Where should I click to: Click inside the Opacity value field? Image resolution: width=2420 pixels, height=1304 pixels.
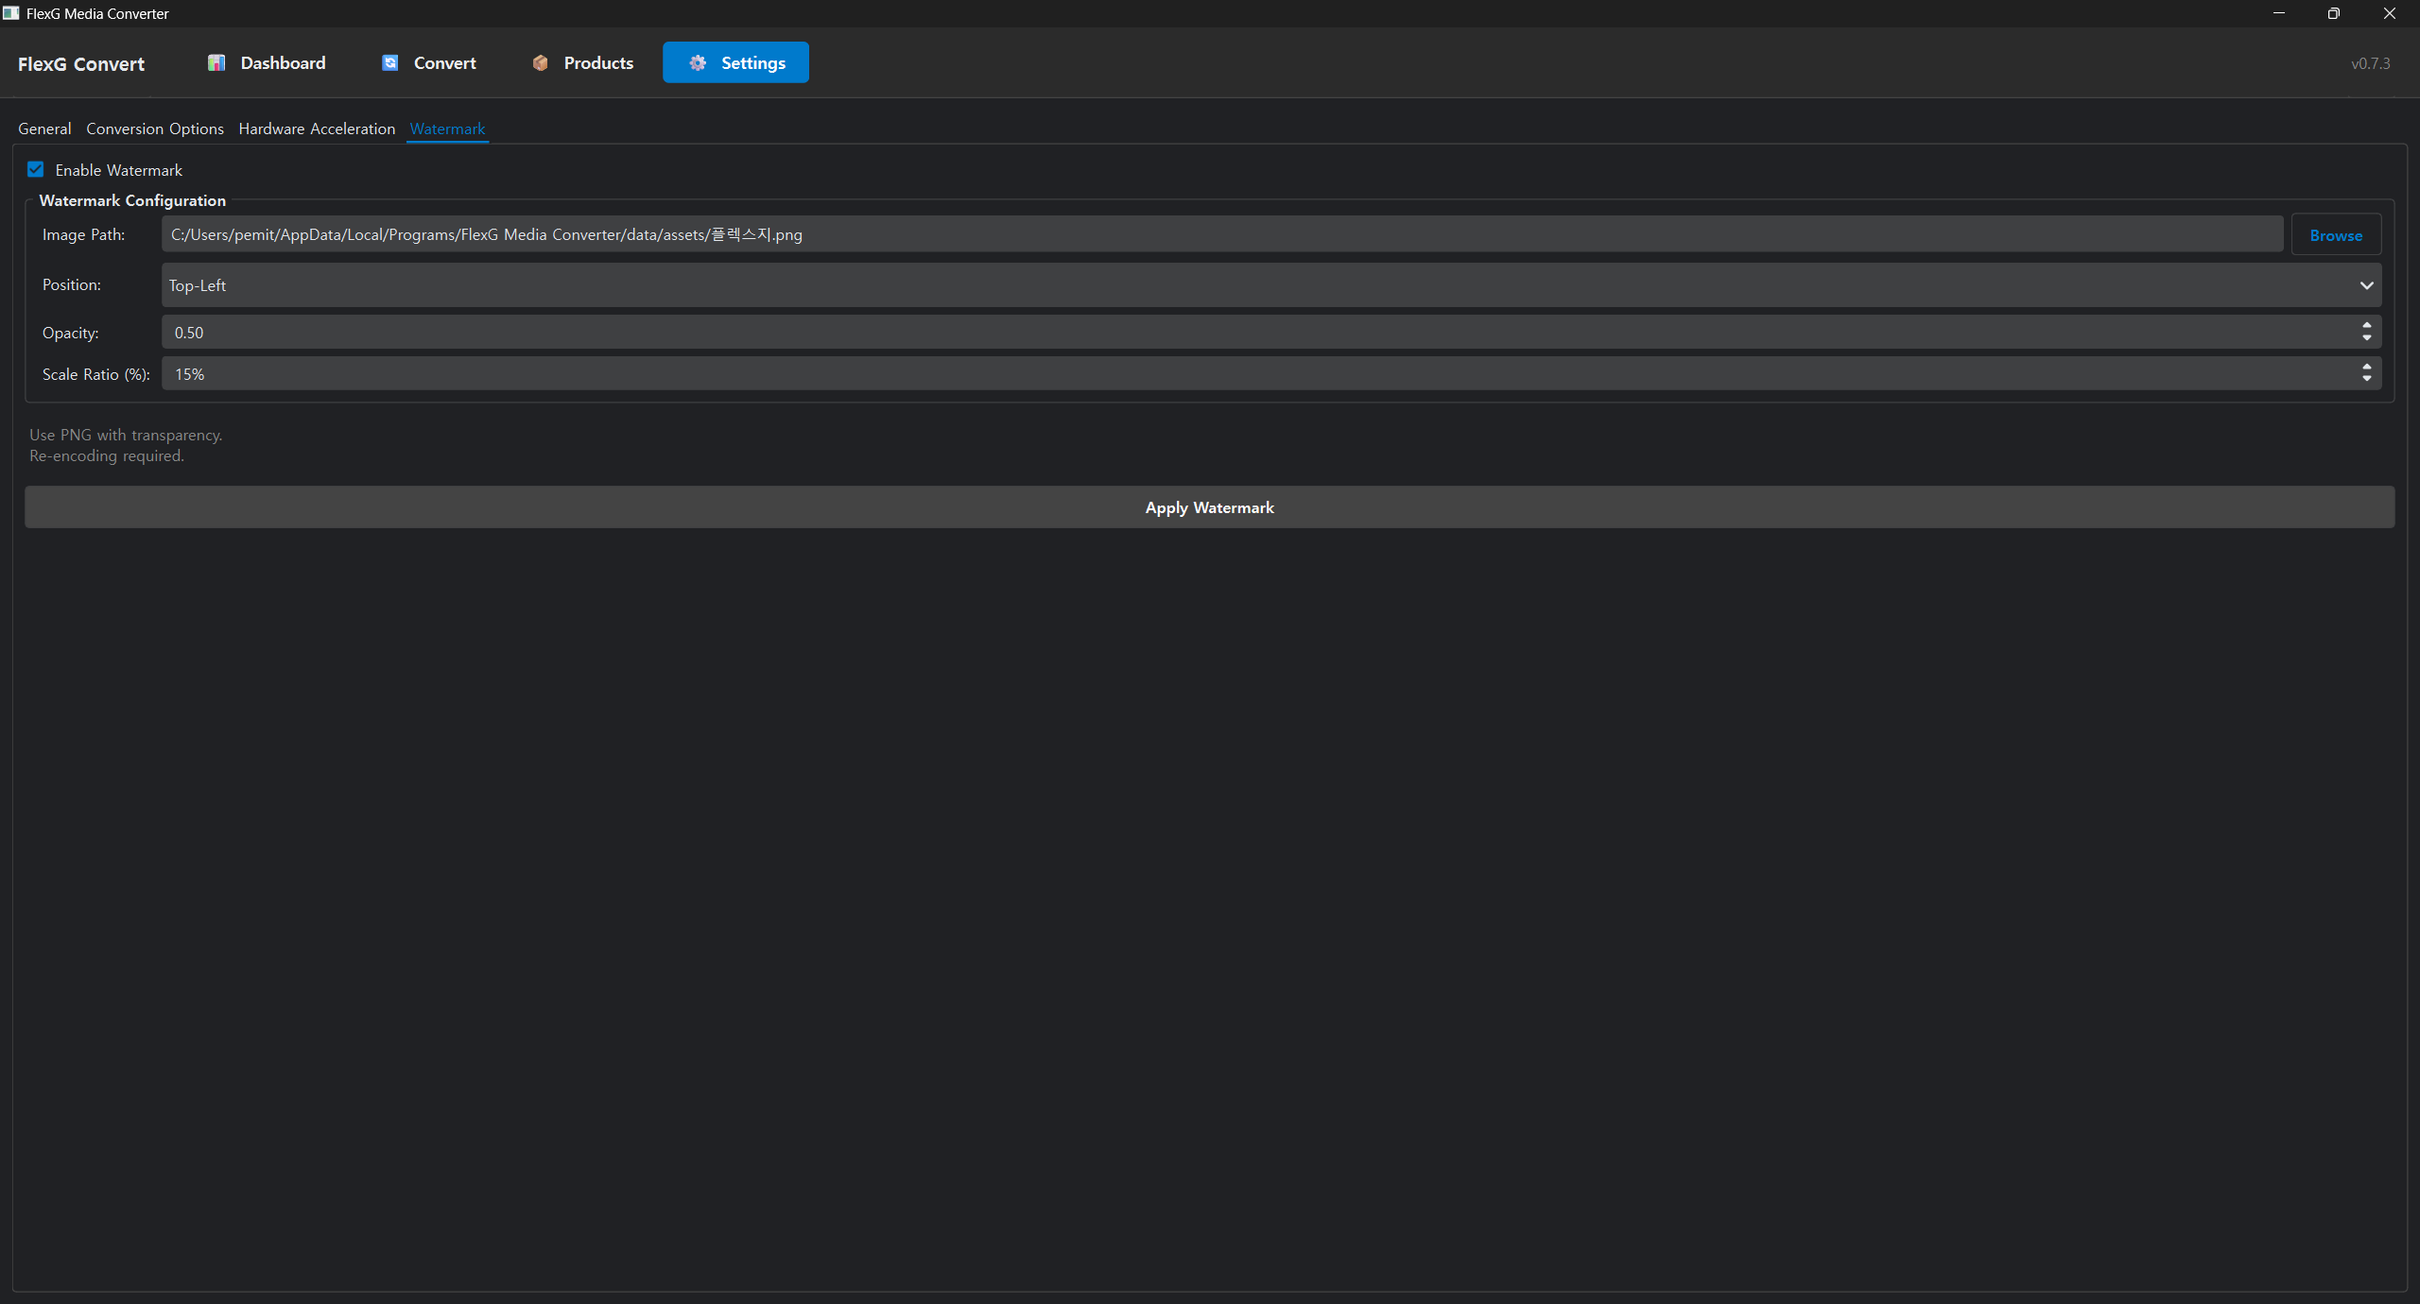(1229, 333)
